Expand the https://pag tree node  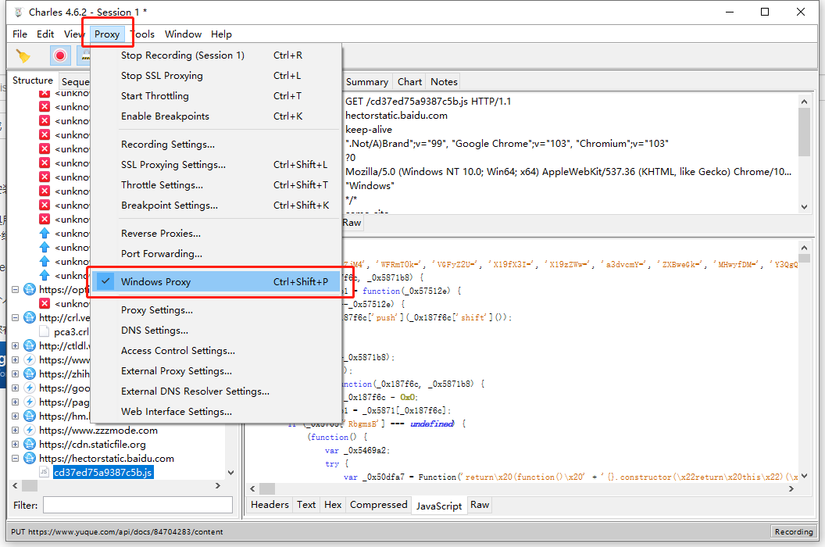(16, 402)
